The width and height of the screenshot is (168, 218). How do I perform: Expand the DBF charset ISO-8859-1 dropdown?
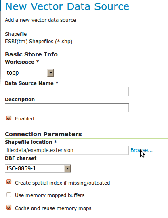tap(38, 168)
